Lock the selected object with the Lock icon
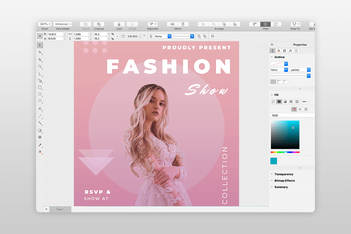The width and height of the screenshot is (351, 234). 118,24
